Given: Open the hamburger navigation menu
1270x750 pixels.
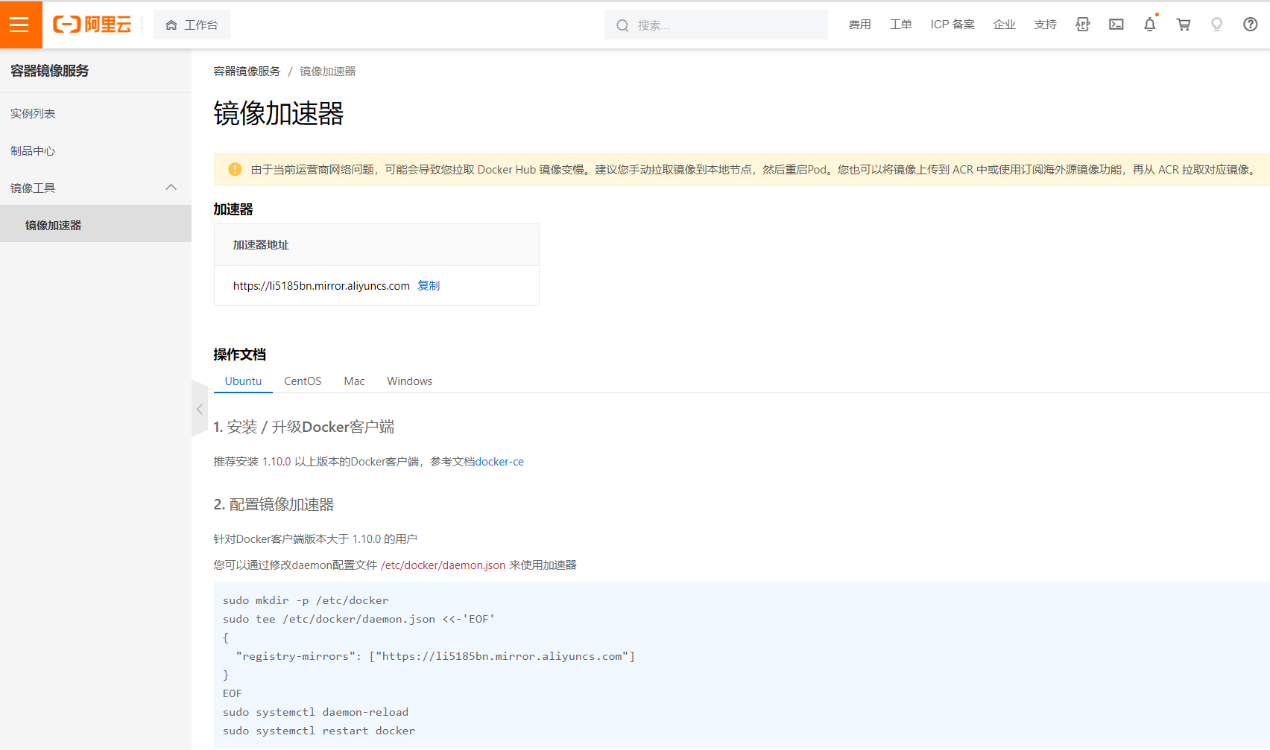Looking at the screenshot, I should 21,25.
